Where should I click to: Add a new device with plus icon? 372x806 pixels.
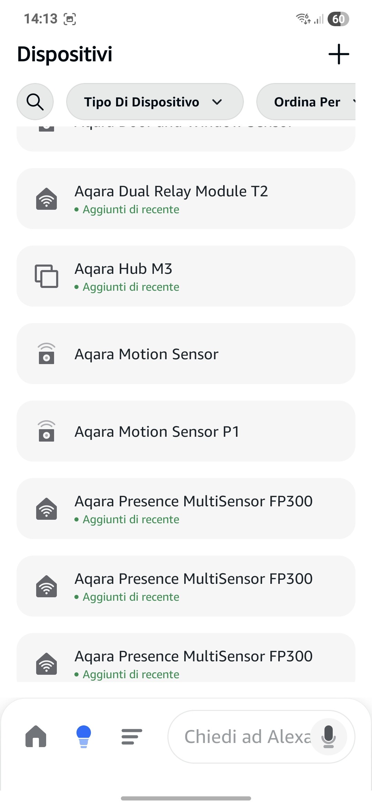pyautogui.click(x=339, y=54)
